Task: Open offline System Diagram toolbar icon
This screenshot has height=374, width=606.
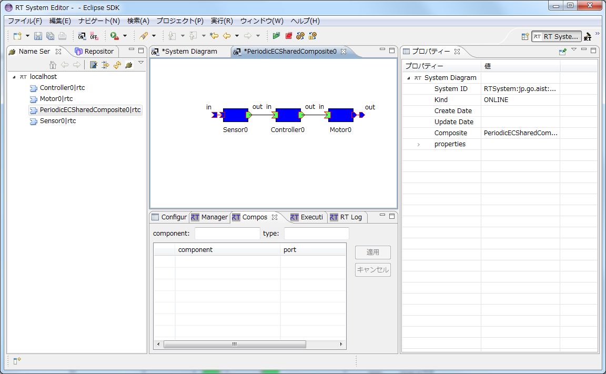Action: [x=94, y=36]
